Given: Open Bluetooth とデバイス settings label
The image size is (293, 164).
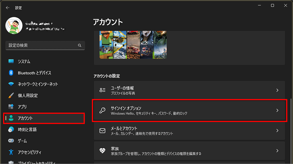Looking at the screenshot, I should (34, 73).
